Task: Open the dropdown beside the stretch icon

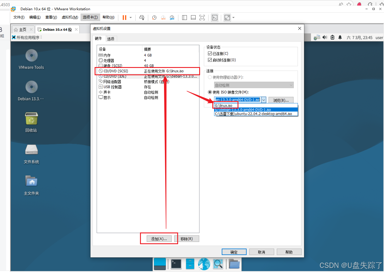Action: 233,18
